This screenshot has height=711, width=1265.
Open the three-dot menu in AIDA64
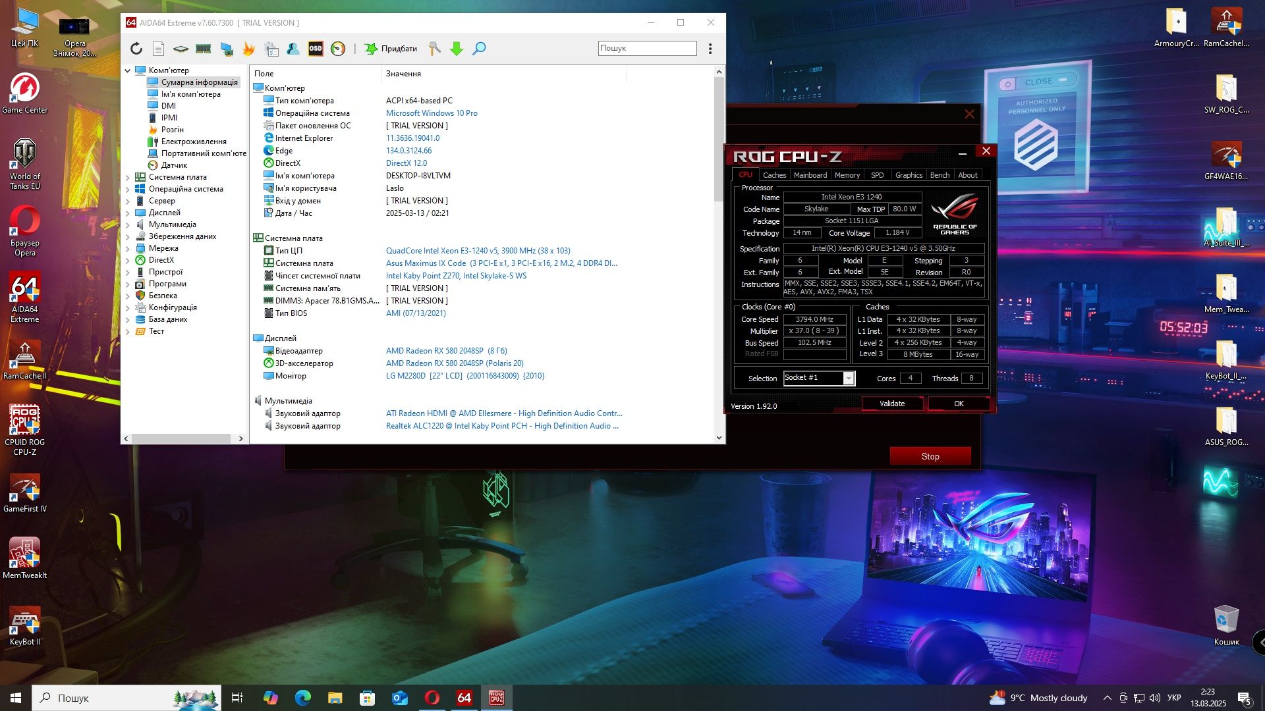pyautogui.click(x=710, y=49)
